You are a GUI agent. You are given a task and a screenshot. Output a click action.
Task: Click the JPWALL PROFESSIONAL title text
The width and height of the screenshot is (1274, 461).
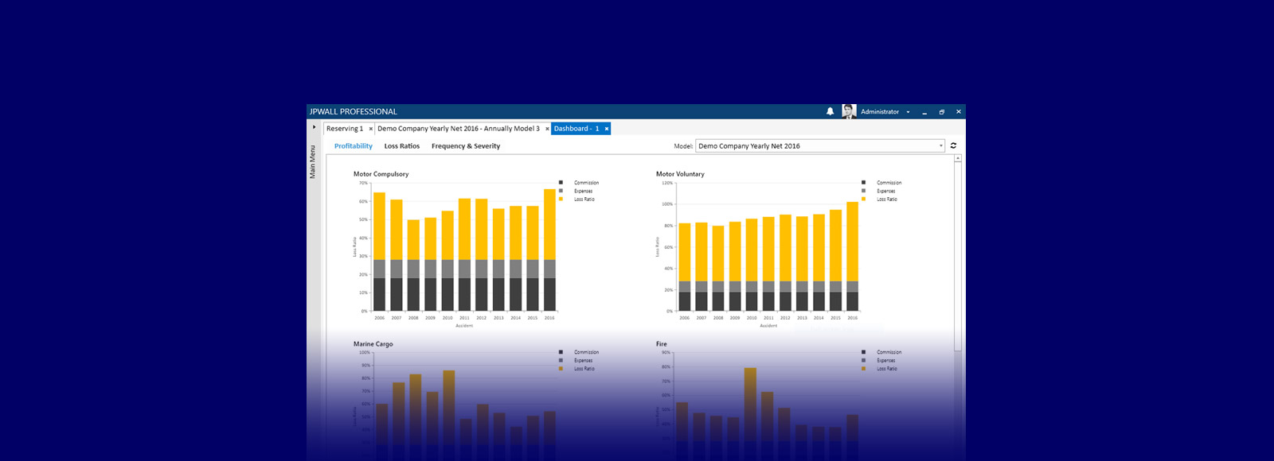click(x=353, y=112)
